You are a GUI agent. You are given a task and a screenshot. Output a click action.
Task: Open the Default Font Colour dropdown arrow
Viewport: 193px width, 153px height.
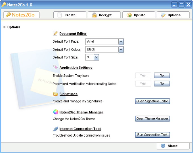[121, 50]
